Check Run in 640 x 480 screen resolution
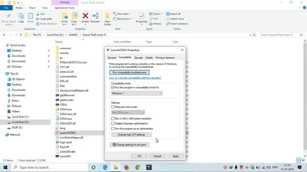 [x=113, y=118]
